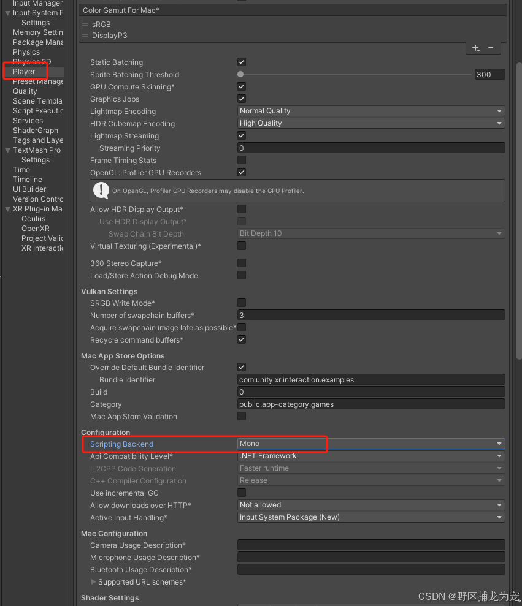The image size is (522, 606).
Task: Remove color gamut with minus button
Action: pos(491,48)
